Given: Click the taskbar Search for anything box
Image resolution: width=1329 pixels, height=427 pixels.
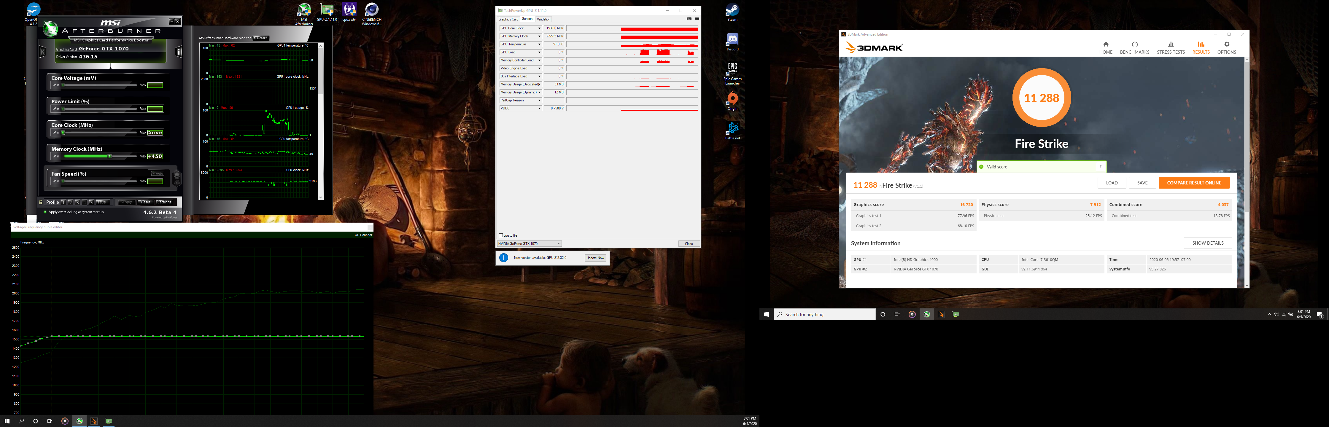Looking at the screenshot, I should (x=824, y=315).
